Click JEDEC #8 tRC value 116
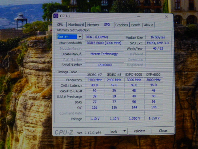This screenshot has width=198, height=149. [114, 107]
